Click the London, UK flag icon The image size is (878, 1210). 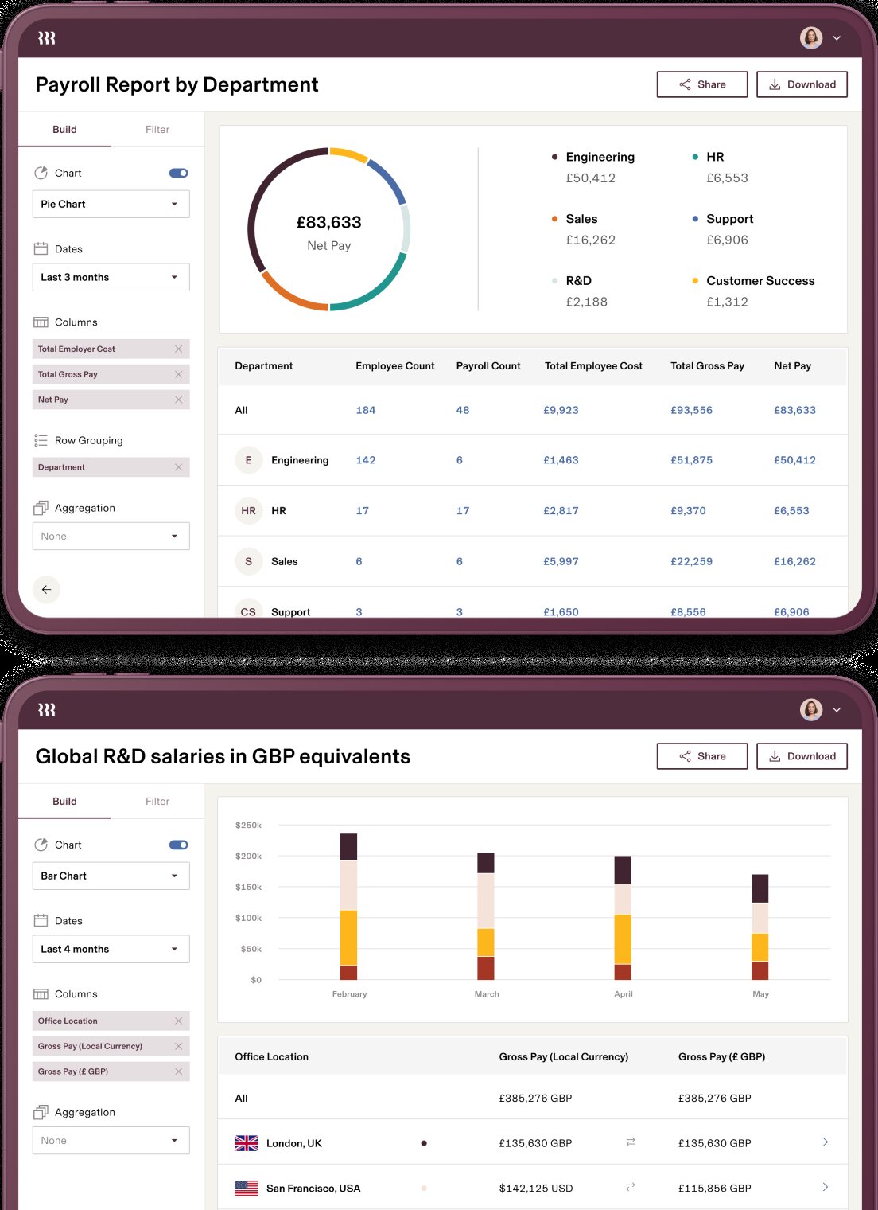pyautogui.click(x=247, y=1143)
